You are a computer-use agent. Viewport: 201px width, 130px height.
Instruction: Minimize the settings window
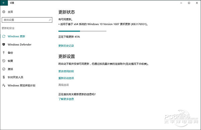(x=181, y=3)
